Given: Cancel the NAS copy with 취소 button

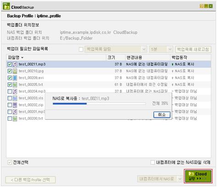Looking at the screenshot, I should 162,115.
